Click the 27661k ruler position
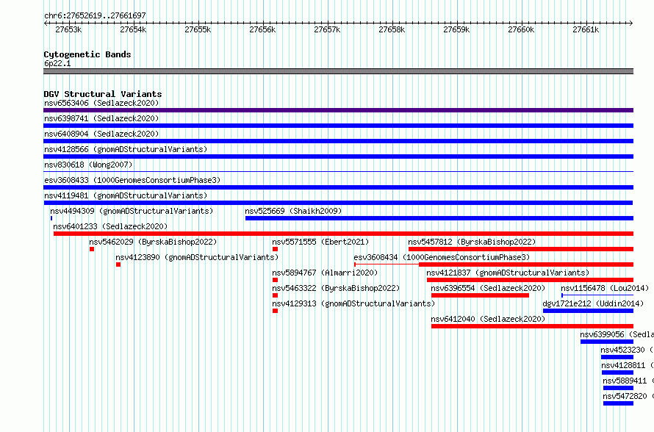The image size is (654, 432). [x=586, y=29]
